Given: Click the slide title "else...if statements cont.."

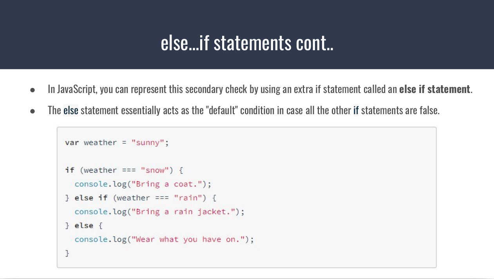Looking at the screenshot, I should click(247, 43).
